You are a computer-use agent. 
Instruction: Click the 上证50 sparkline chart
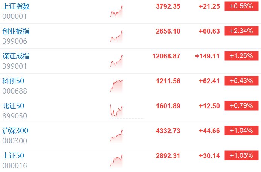(x=116, y=161)
